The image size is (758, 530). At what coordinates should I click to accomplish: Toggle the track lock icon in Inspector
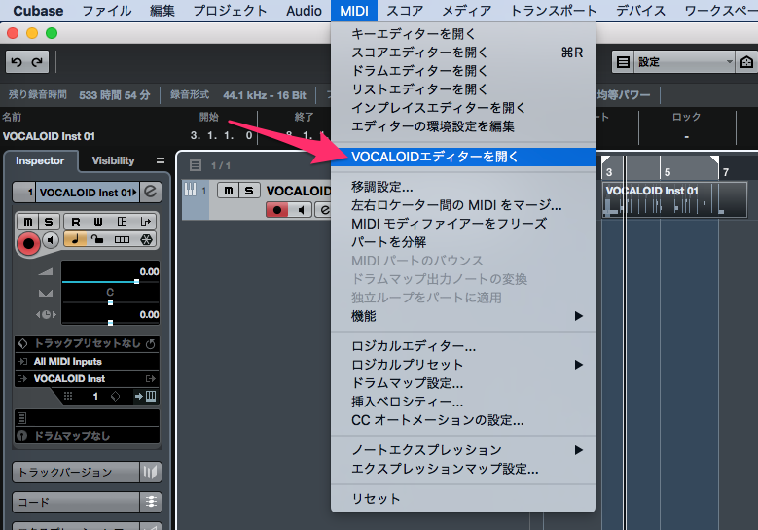[x=97, y=239]
